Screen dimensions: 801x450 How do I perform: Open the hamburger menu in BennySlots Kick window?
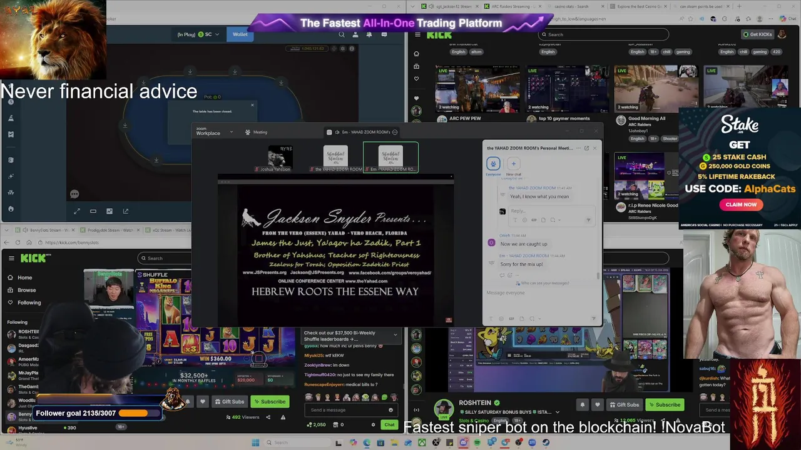point(11,257)
